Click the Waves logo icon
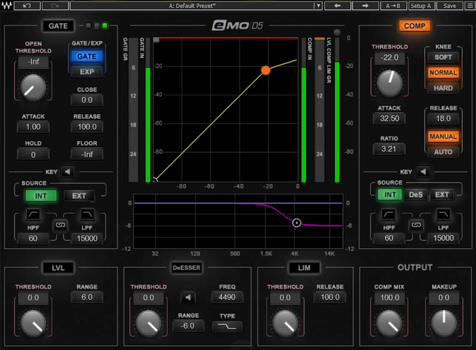The height and width of the screenshot is (350, 476). click(7, 6)
